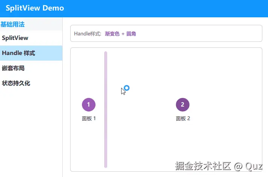This screenshot has height=177, width=268.
Task: Click the 面板 2 label
Action: pos(183,118)
